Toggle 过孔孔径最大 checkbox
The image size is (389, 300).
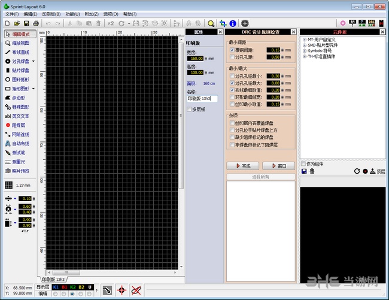point(232,83)
